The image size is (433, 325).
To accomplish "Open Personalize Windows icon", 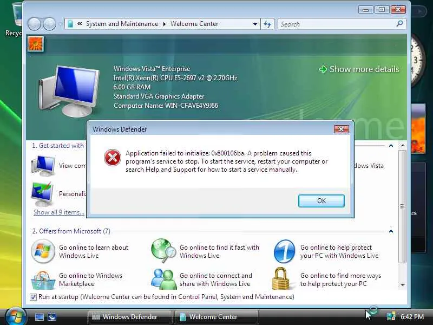I will [x=42, y=194].
